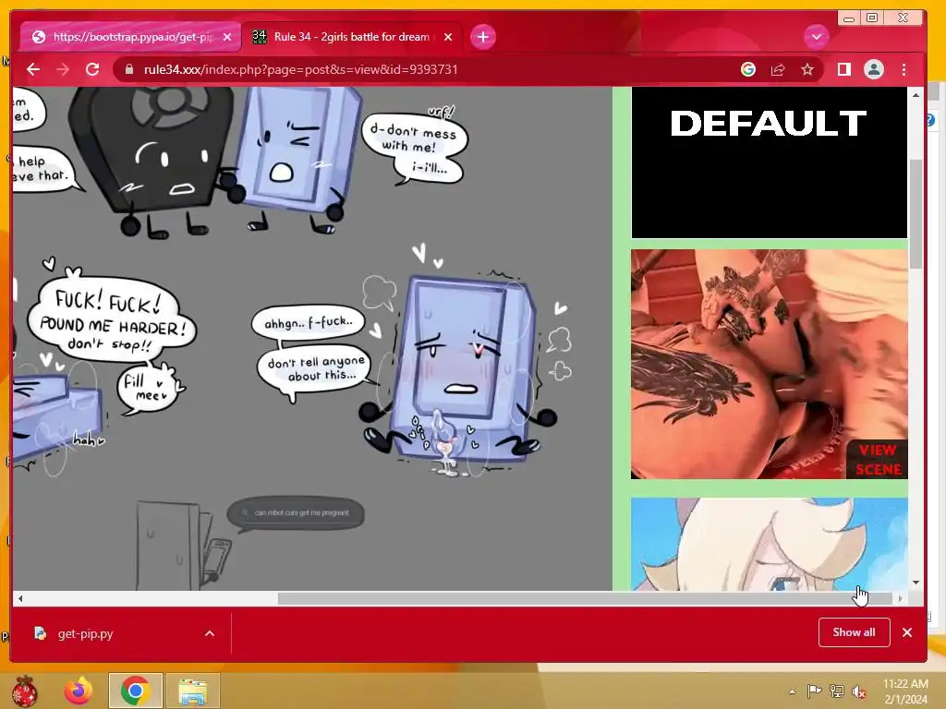The height and width of the screenshot is (709, 946).
Task: Click the page's vertical scroll up arrow
Action: point(916,95)
